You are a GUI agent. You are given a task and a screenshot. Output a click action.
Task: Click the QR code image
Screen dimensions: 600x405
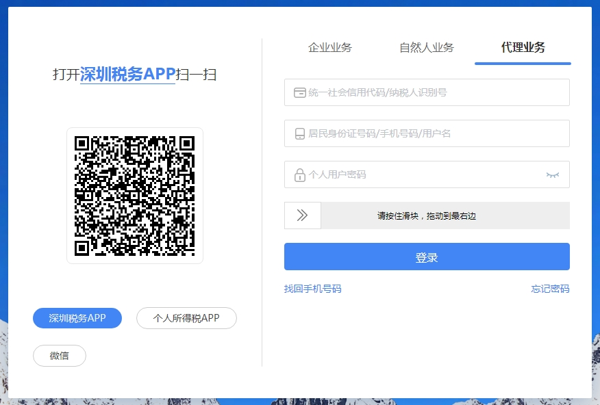[x=135, y=196]
